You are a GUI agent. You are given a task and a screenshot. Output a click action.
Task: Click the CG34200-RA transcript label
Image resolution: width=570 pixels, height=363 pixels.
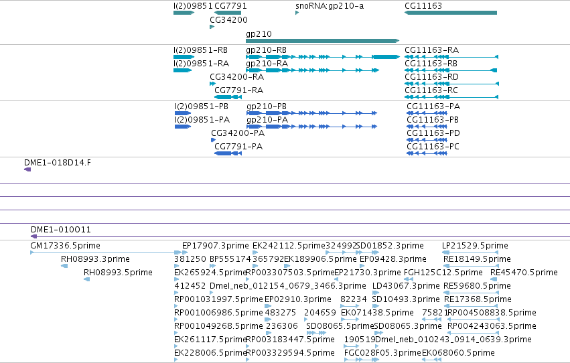tap(236, 76)
